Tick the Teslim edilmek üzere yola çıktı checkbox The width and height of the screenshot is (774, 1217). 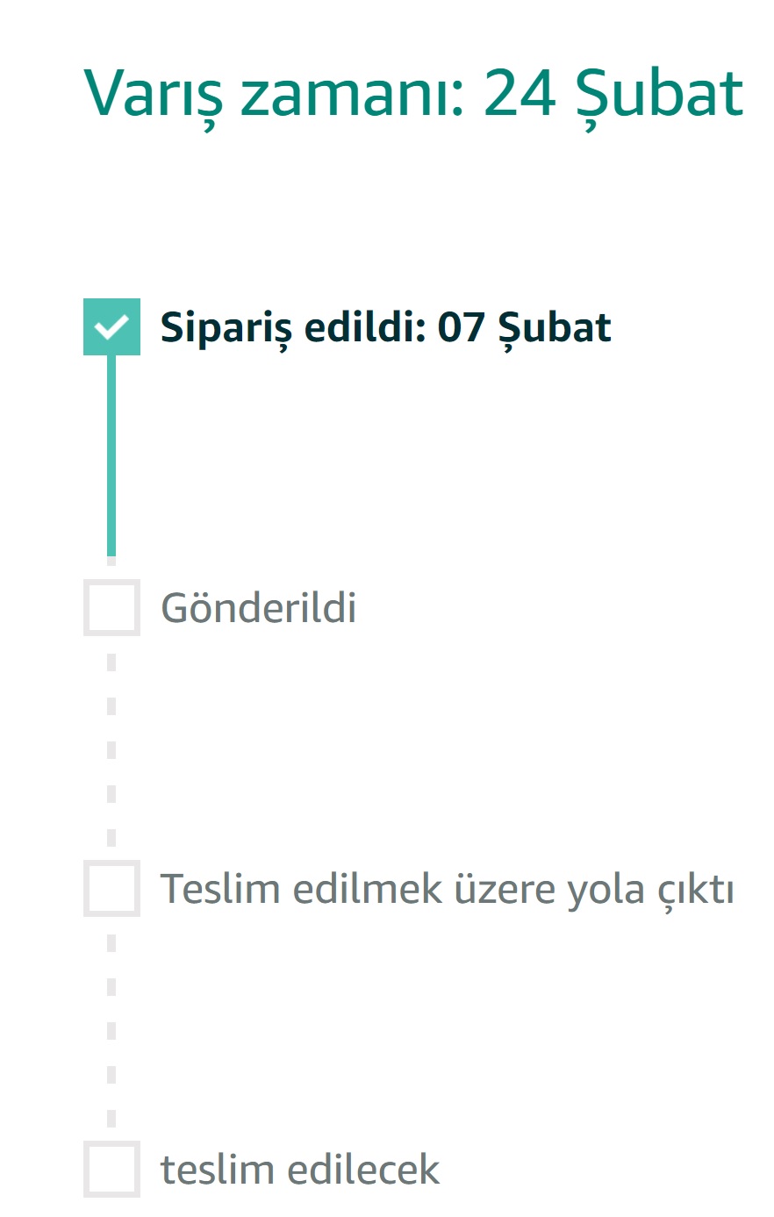[x=111, y=888]
